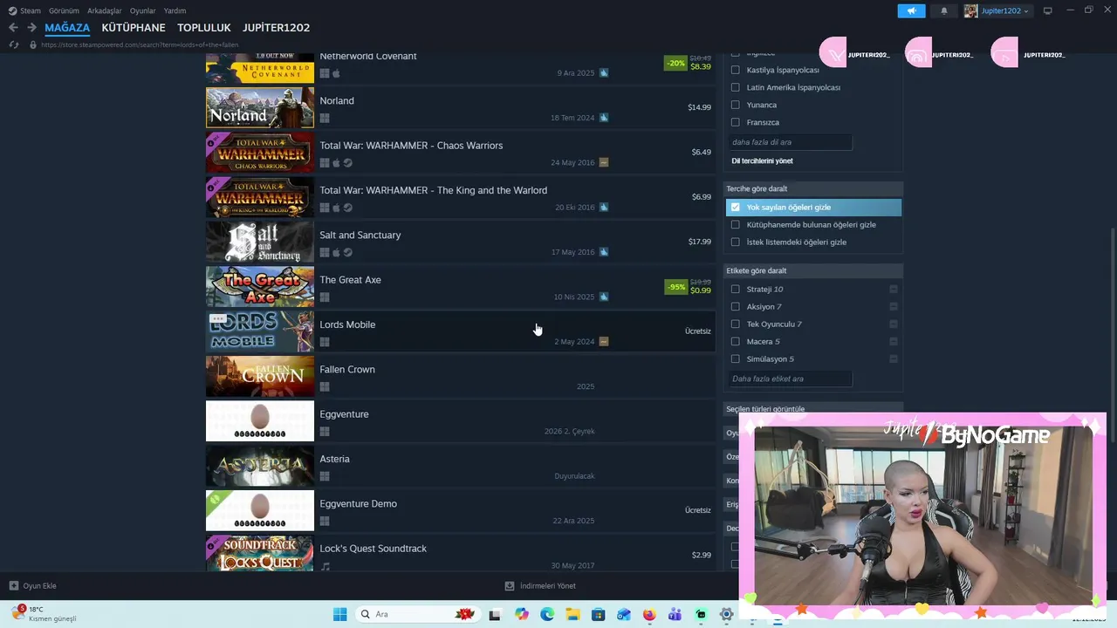Click the Jupiter1202 profile avatar
This screenshot has width=1117, height=628.
click(x=970, y=10)
